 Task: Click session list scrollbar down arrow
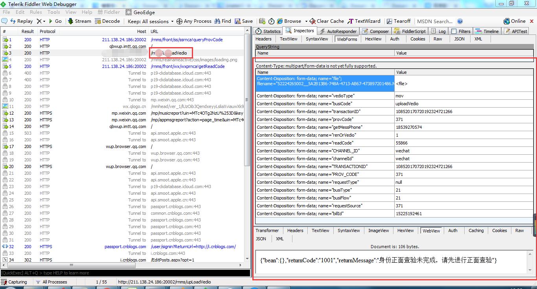247,259
